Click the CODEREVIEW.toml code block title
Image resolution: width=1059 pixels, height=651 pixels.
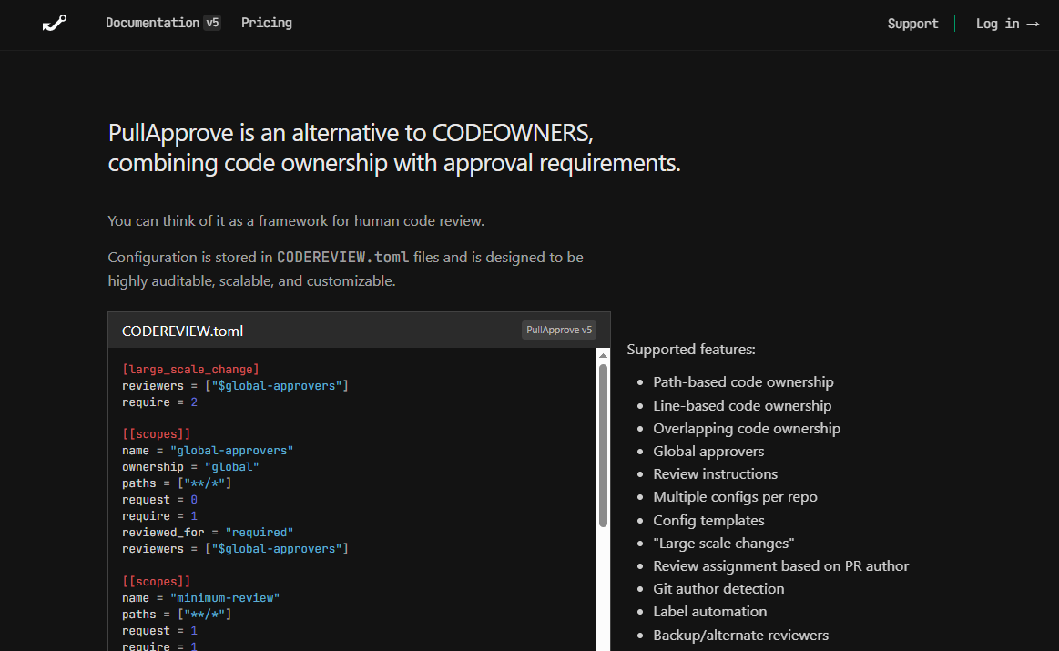pyautogui.click(x=182, y=331)
